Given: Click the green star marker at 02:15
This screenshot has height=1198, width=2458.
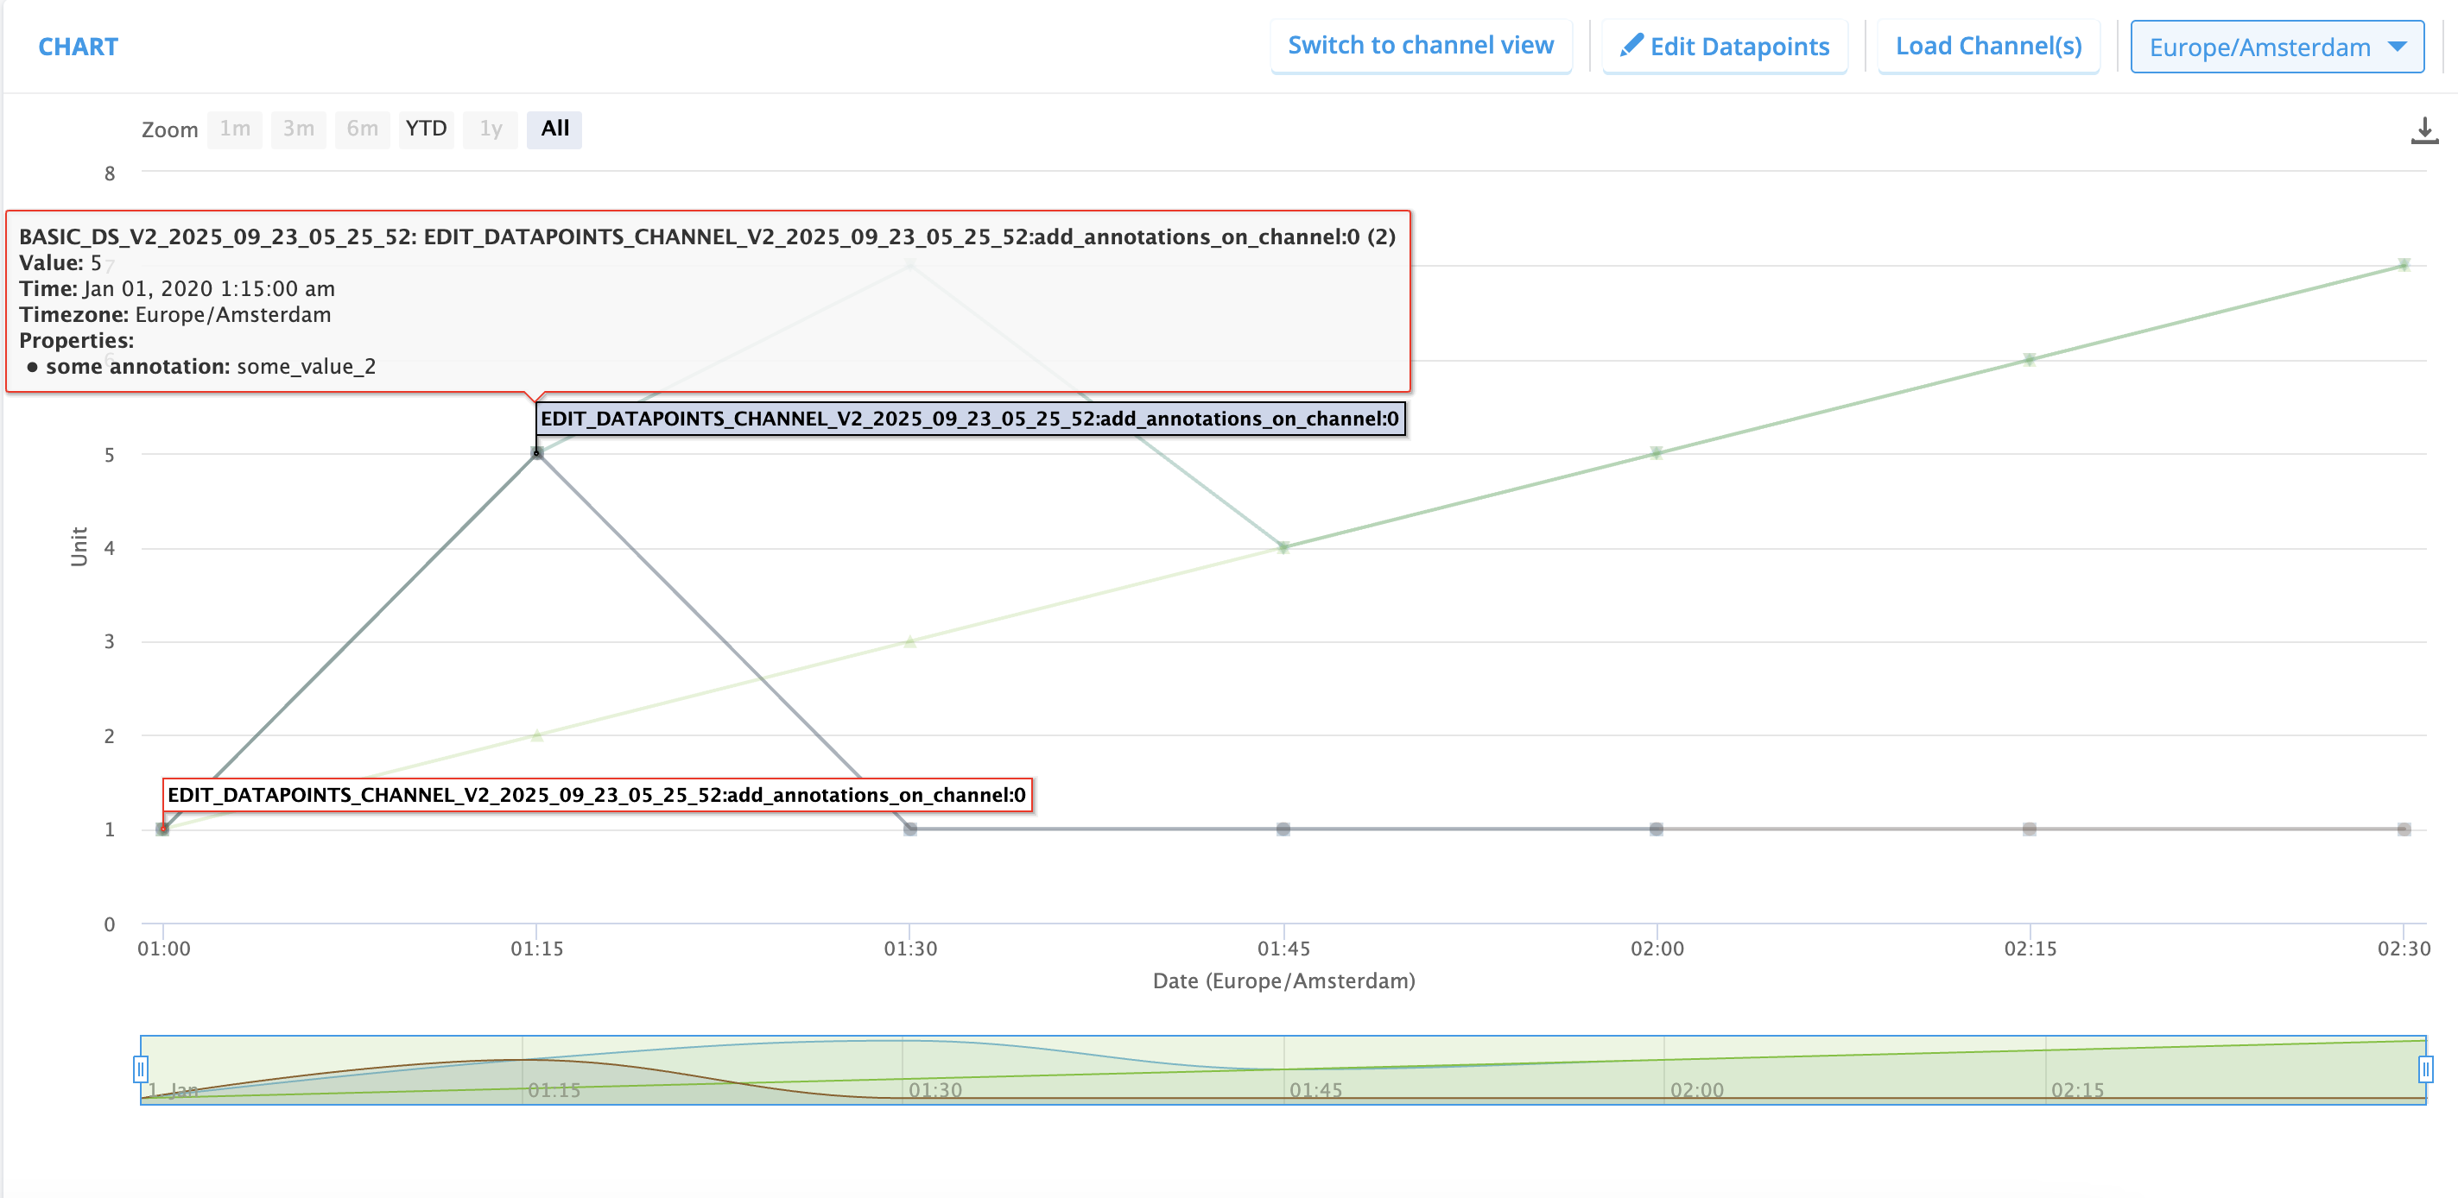Looking at the screenshot, I should coord(2030,360).
